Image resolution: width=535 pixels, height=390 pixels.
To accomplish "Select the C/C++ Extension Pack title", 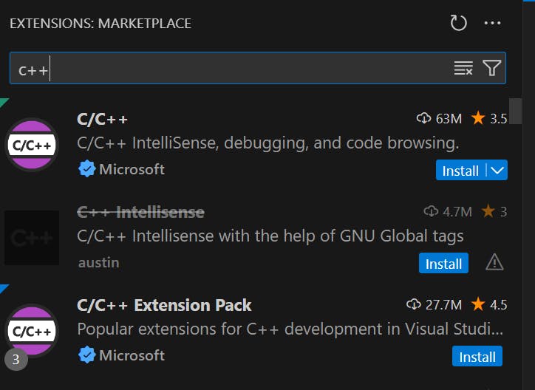I will [164, 305].
